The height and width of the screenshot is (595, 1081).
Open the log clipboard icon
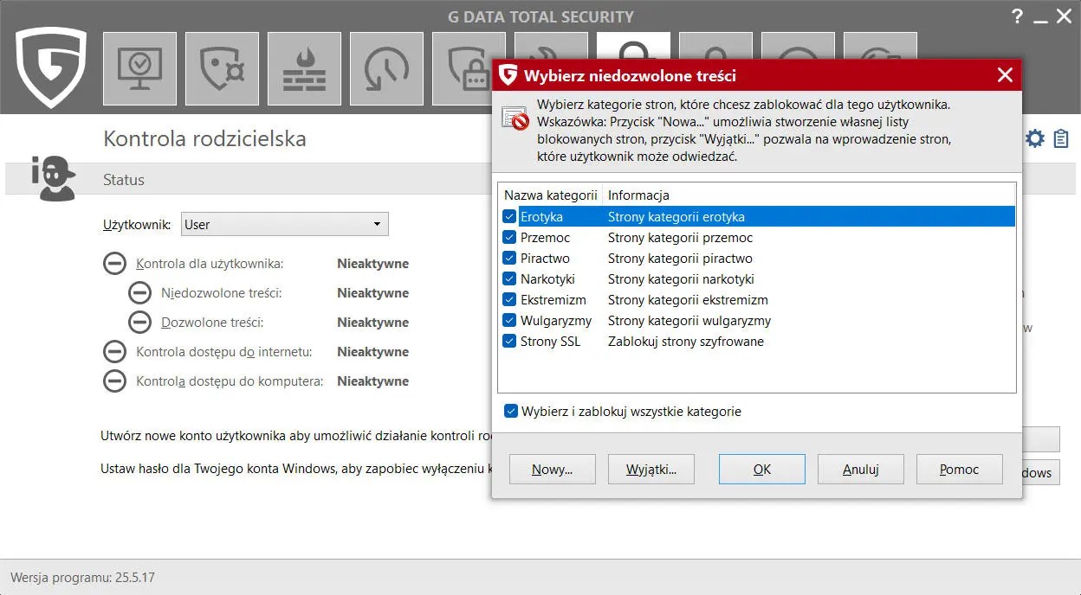pyautogui.click(x=1059, y=138)
